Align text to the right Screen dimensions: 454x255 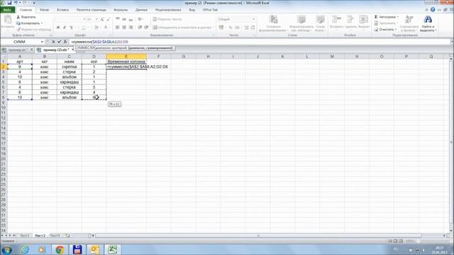coord(131,28)
